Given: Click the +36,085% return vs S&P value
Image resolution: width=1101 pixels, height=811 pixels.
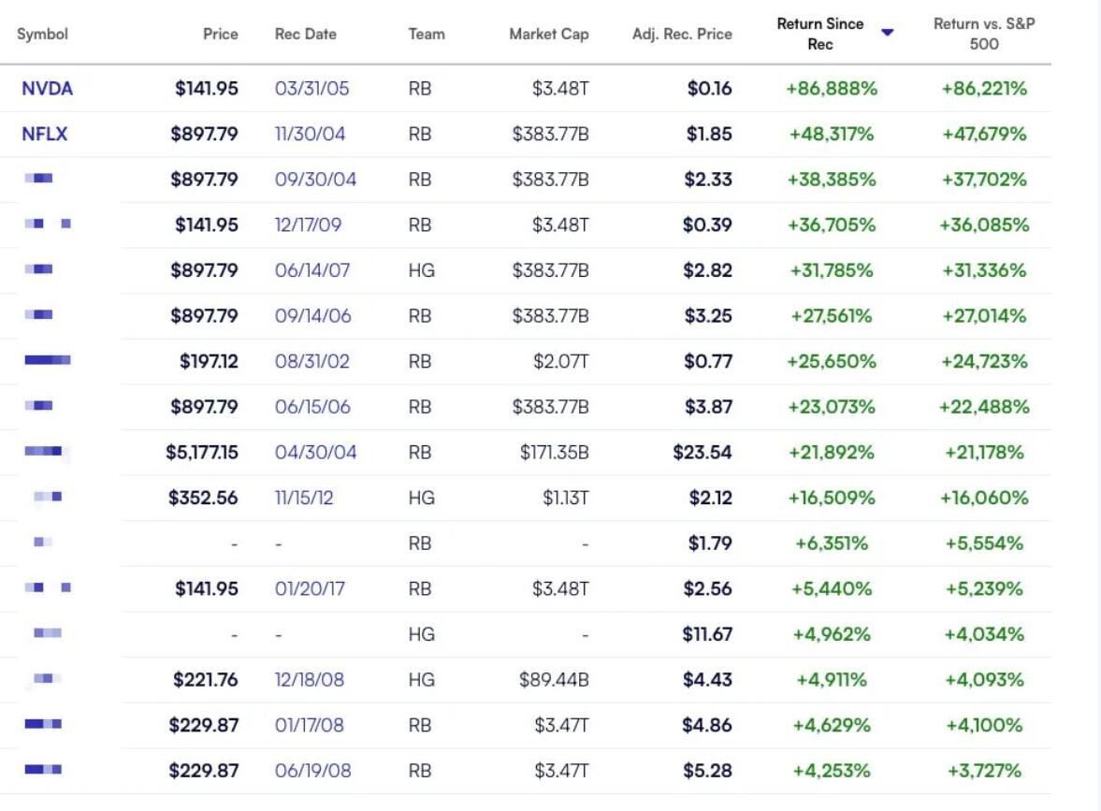Looking at the screenshot, I should click(984, 224).
